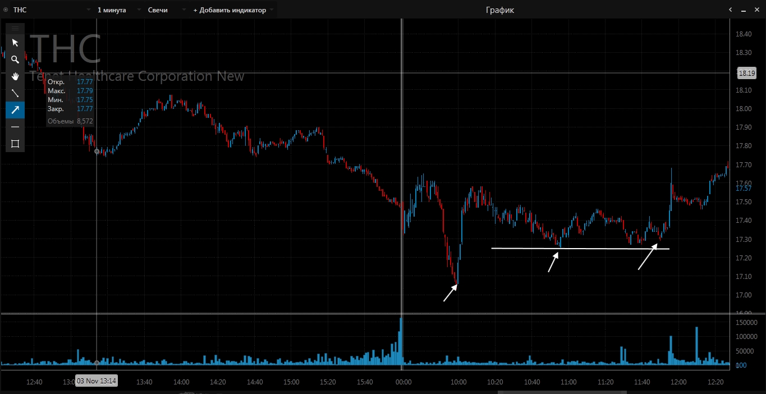Click the 18.19 price label on axis
Image resolution: width=766 pixels, height=394 pixels.
746,73
